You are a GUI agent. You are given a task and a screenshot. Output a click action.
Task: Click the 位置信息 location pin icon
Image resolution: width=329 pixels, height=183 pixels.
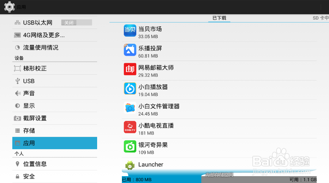tap(18, 164)
